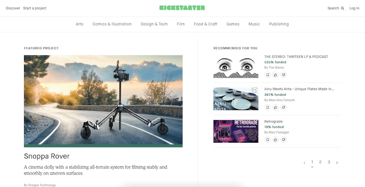Click the Log in link
This screenshot has height=187, width=365.
pos(355,8)
